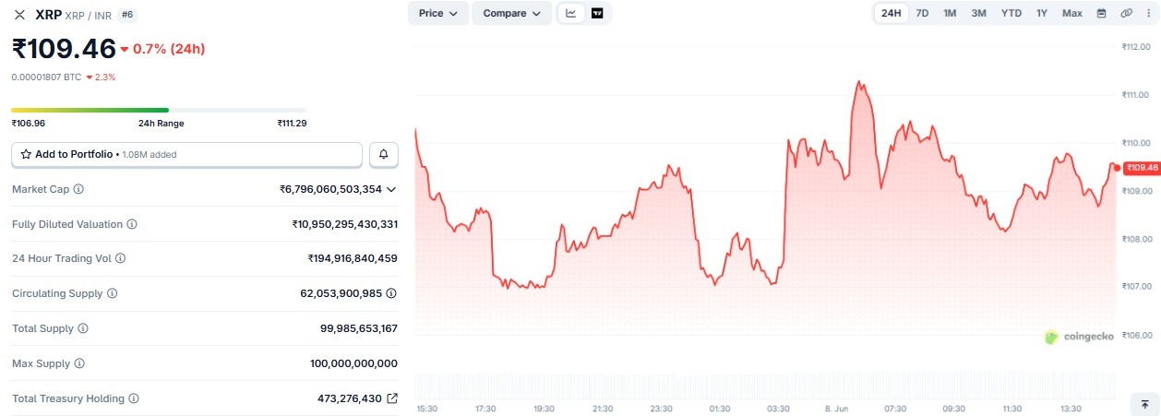The height and width of the screenshot is (416, 1161).
Task: Click the price alert bell icon
Action: (x=384, y=155)
